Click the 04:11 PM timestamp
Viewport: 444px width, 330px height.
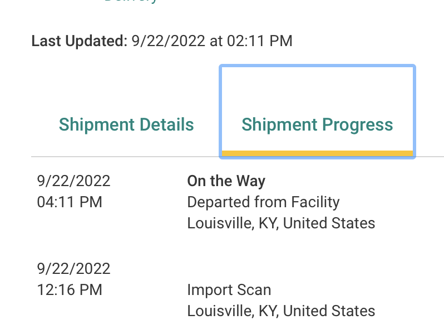click(x=70, y=202)
